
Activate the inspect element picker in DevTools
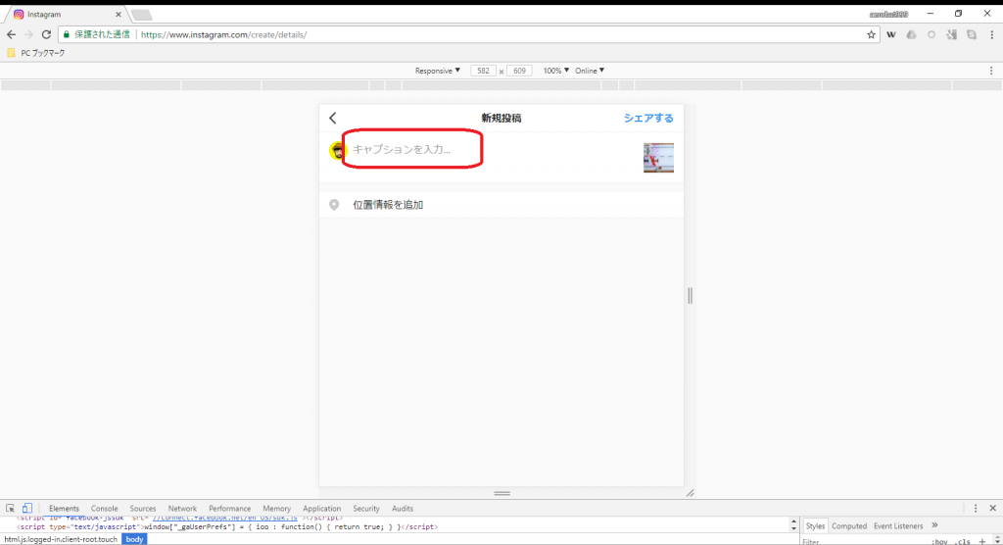tap(10, 509)
